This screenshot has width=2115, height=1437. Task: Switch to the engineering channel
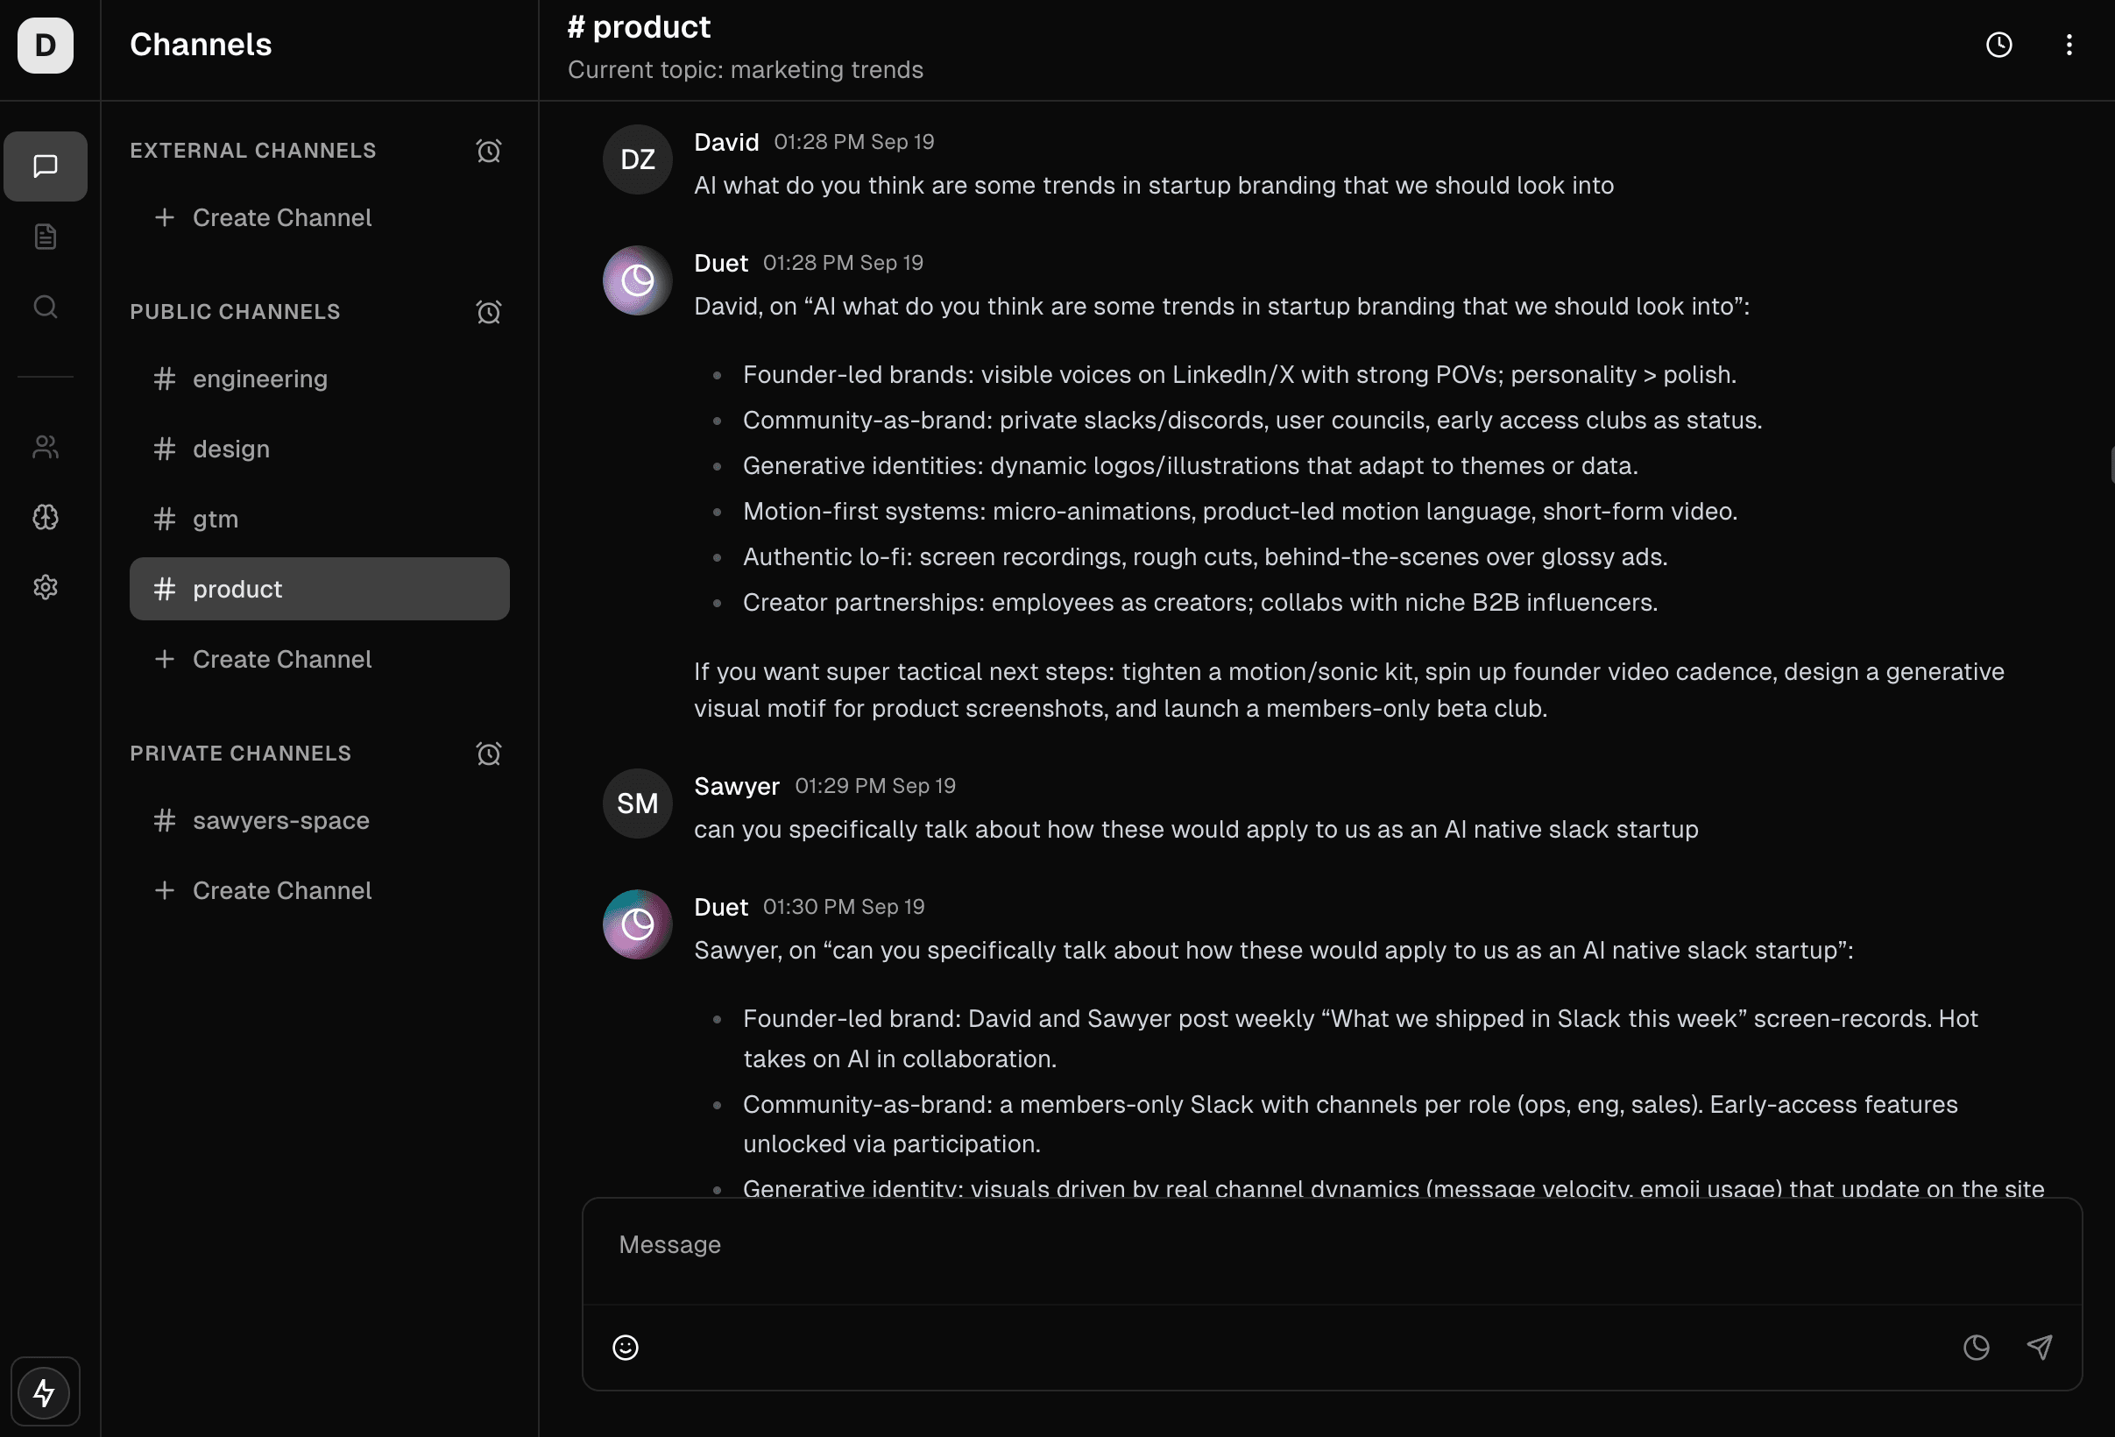click(x=259, y=379)
